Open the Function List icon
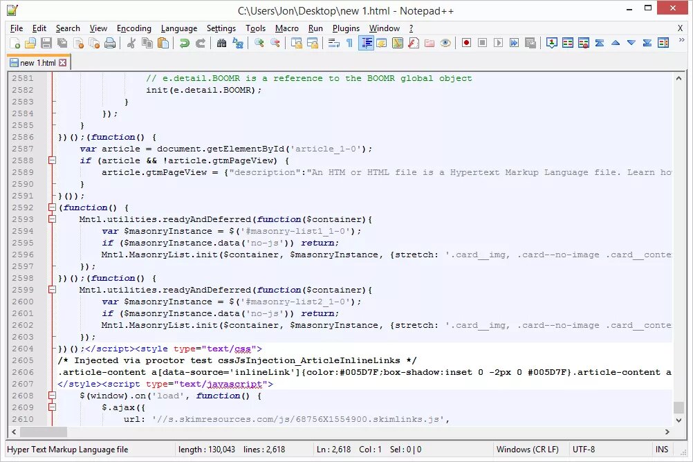Image resolution: width=693 pixels, height=462 pixels. click(413, 43)
